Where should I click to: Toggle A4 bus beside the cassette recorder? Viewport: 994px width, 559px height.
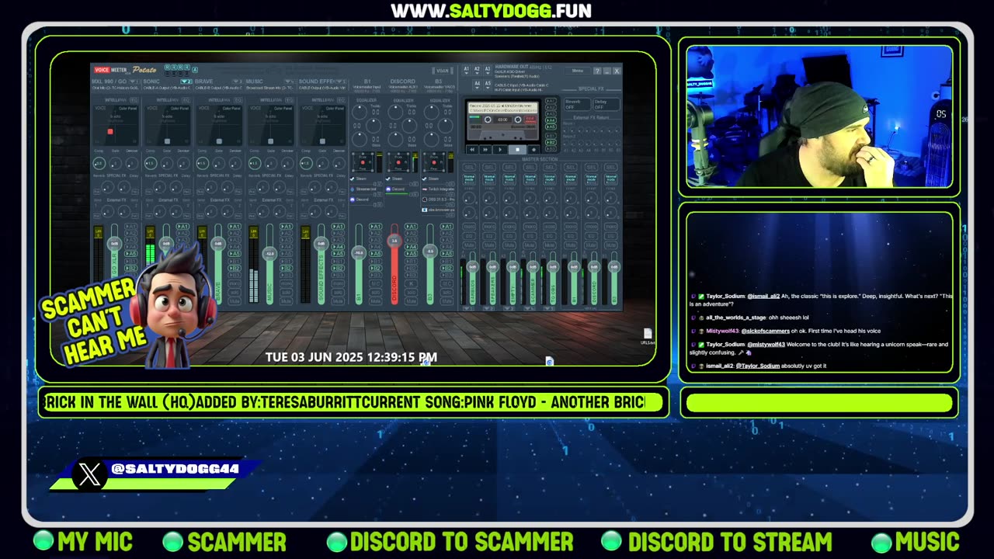551,120
